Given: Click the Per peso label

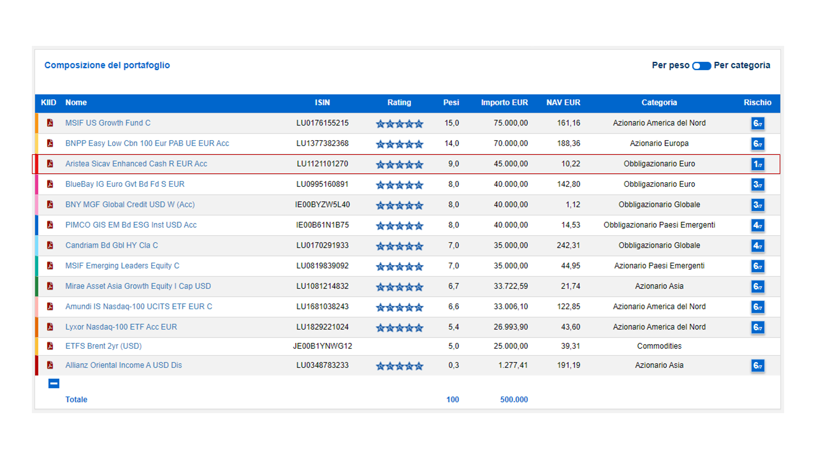Looking at the screenshot, I should [x=671, y=65].
